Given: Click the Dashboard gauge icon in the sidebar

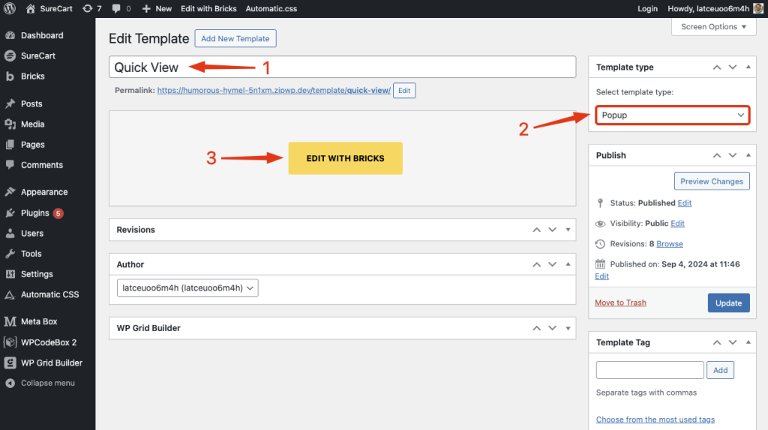Looking at the screenshot, I should pos(10,35).
